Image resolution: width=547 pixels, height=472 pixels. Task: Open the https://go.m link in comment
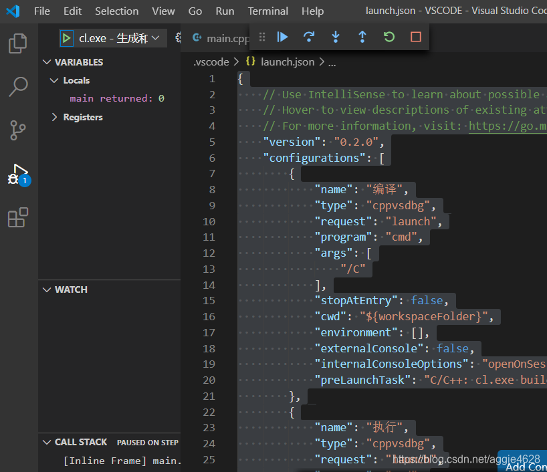click(508, 126)
